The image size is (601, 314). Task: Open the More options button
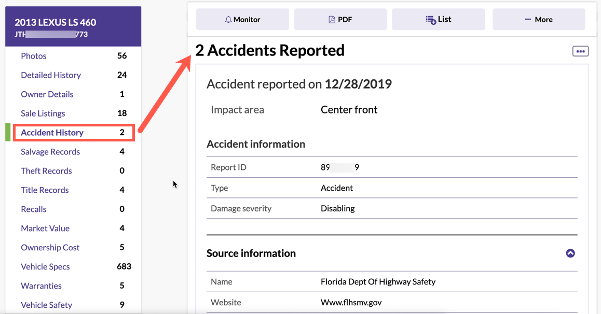[x=539, y=20]
